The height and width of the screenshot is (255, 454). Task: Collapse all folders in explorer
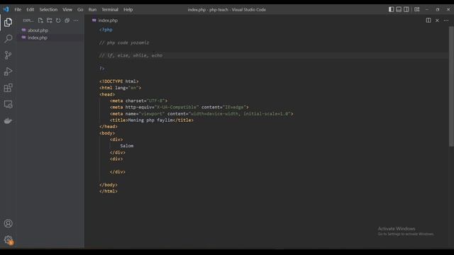pyautogui.click(x=67, y=21)
